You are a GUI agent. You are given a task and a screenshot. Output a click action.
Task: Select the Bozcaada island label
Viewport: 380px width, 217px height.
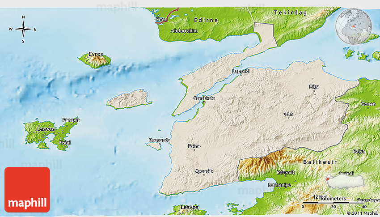[160, 140]
